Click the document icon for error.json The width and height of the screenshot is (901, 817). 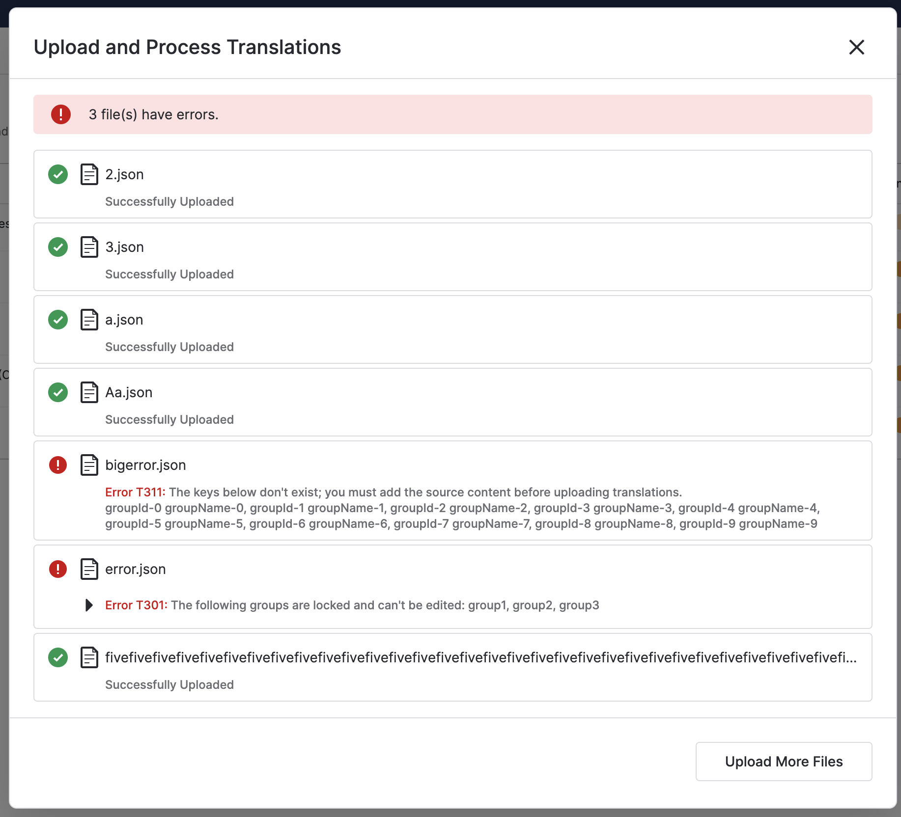(89, 569)
